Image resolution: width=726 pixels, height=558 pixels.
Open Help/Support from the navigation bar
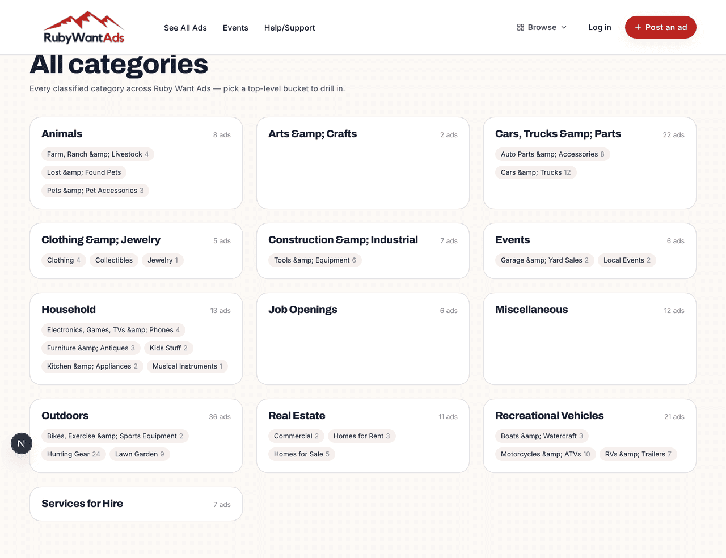click(289, 27)
